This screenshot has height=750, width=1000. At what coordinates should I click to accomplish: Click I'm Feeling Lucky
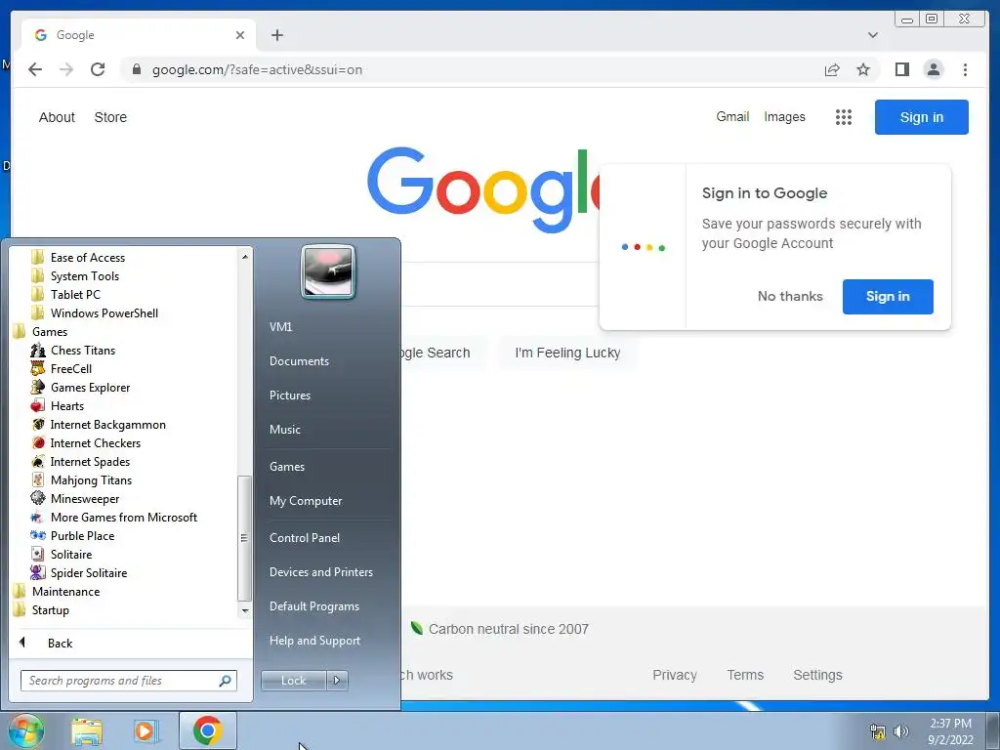[x=567, y=353]
